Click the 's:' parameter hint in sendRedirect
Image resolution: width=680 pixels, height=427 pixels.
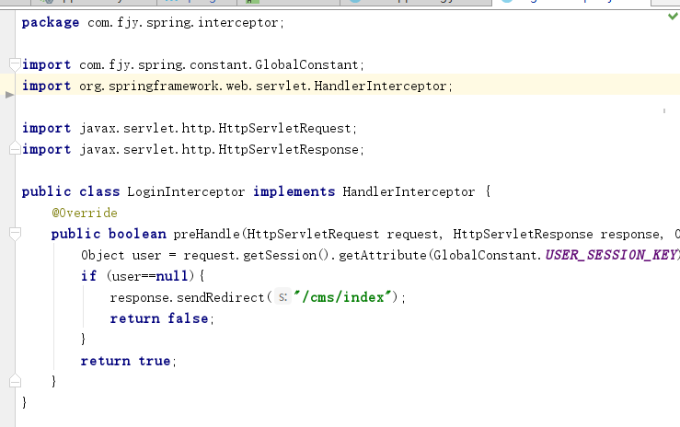pos(283,297)
